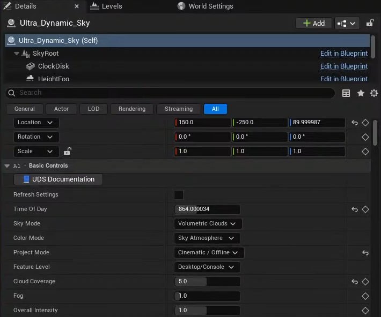Open the Location type dropdown
The image size is (381, 317).
tap(36, 123)
